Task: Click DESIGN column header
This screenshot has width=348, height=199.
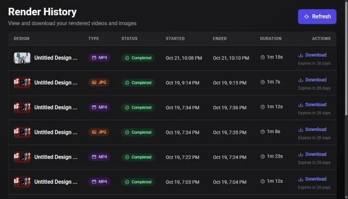Action: [x=22, y=39]
